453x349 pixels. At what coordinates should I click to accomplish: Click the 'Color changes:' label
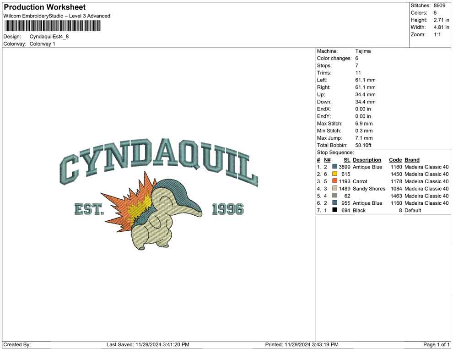[x=334, y=59]
